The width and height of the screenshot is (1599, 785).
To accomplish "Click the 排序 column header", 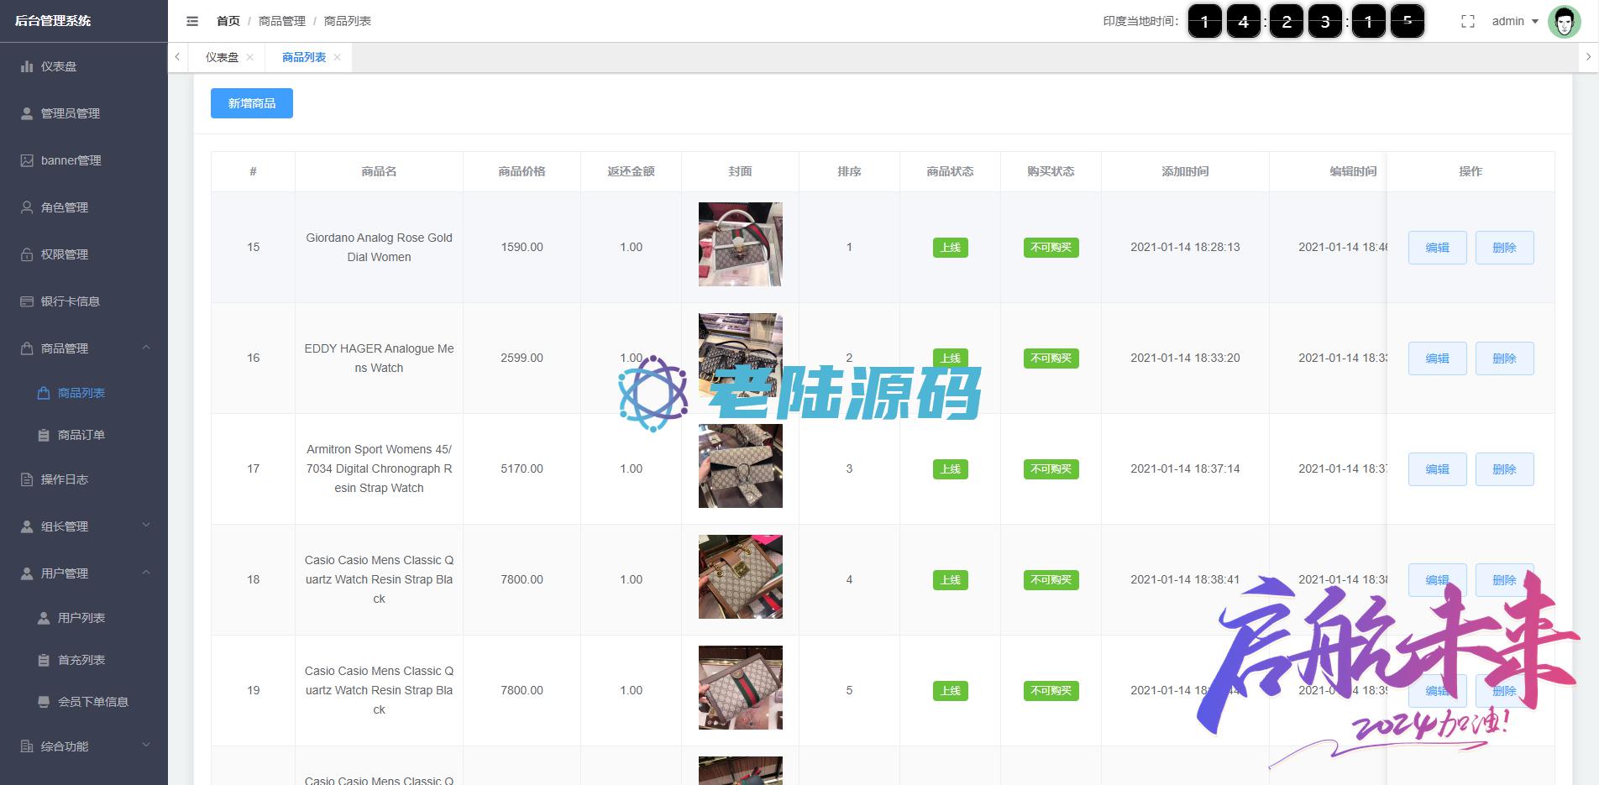I will [850, 171].
